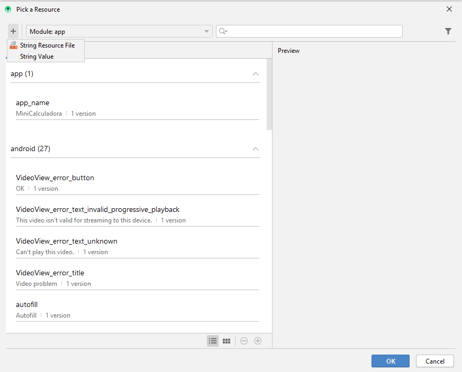Viewport: 462px width, 372px height.
Task: Click the zoom in plus icon
Action: [x=258, y=341]
